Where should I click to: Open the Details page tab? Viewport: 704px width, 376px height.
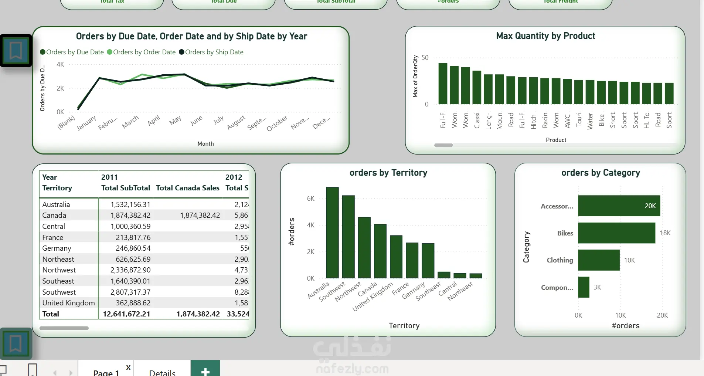(x=162, y=372)
